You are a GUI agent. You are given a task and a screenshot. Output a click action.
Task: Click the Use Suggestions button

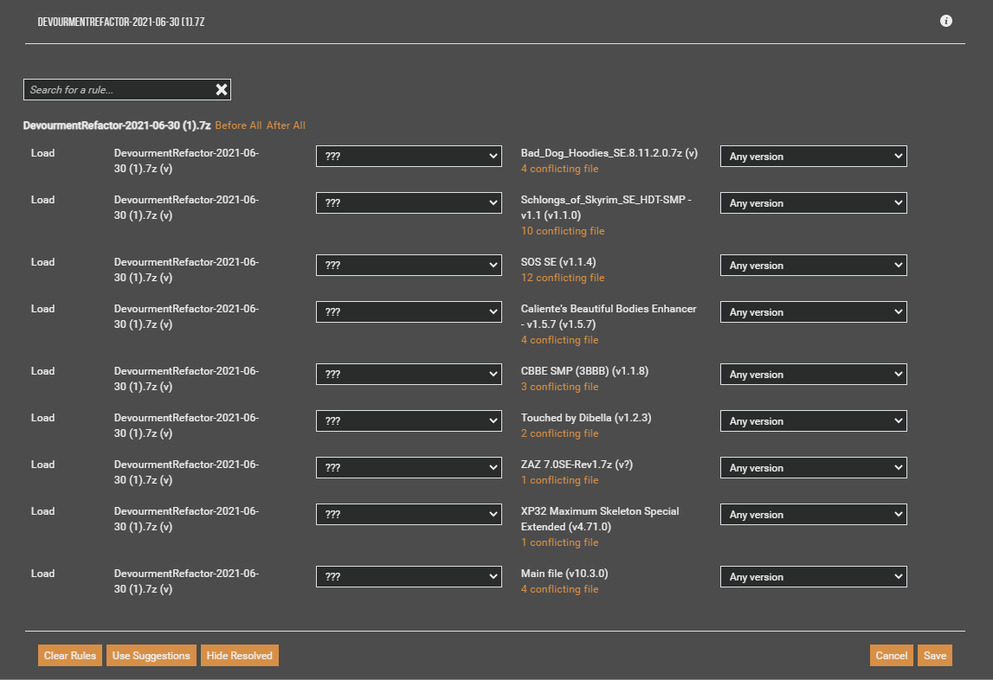tap(151, 655)
